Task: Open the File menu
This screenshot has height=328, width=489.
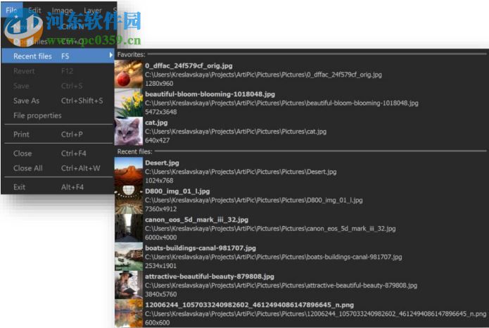Action: [x=11, y=10]
